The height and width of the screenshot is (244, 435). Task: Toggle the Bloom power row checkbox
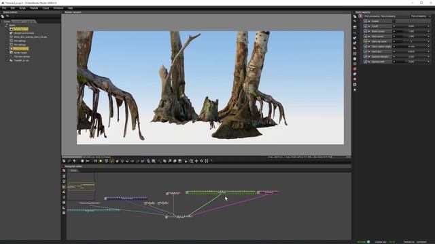click(x=366, y=31)
